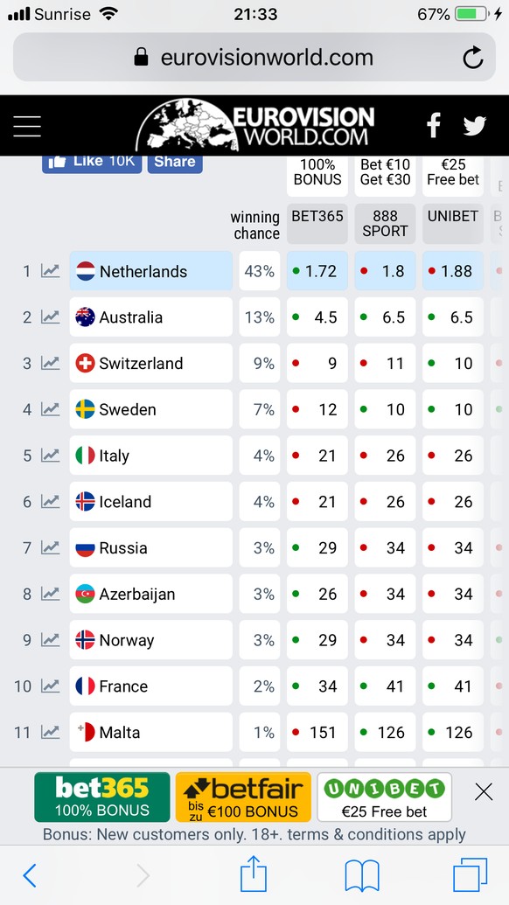This screenshot has height=905, width=509.
Task: Tap the Safari reload page icon
Action: point(472,57)
